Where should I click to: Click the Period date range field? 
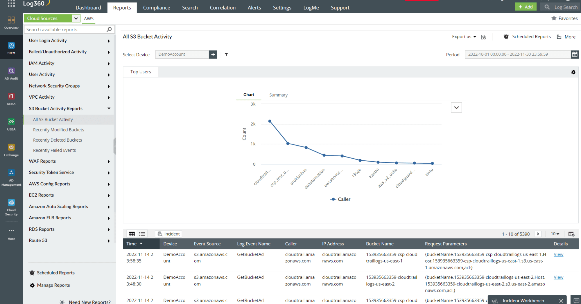(x=517, y=54)
